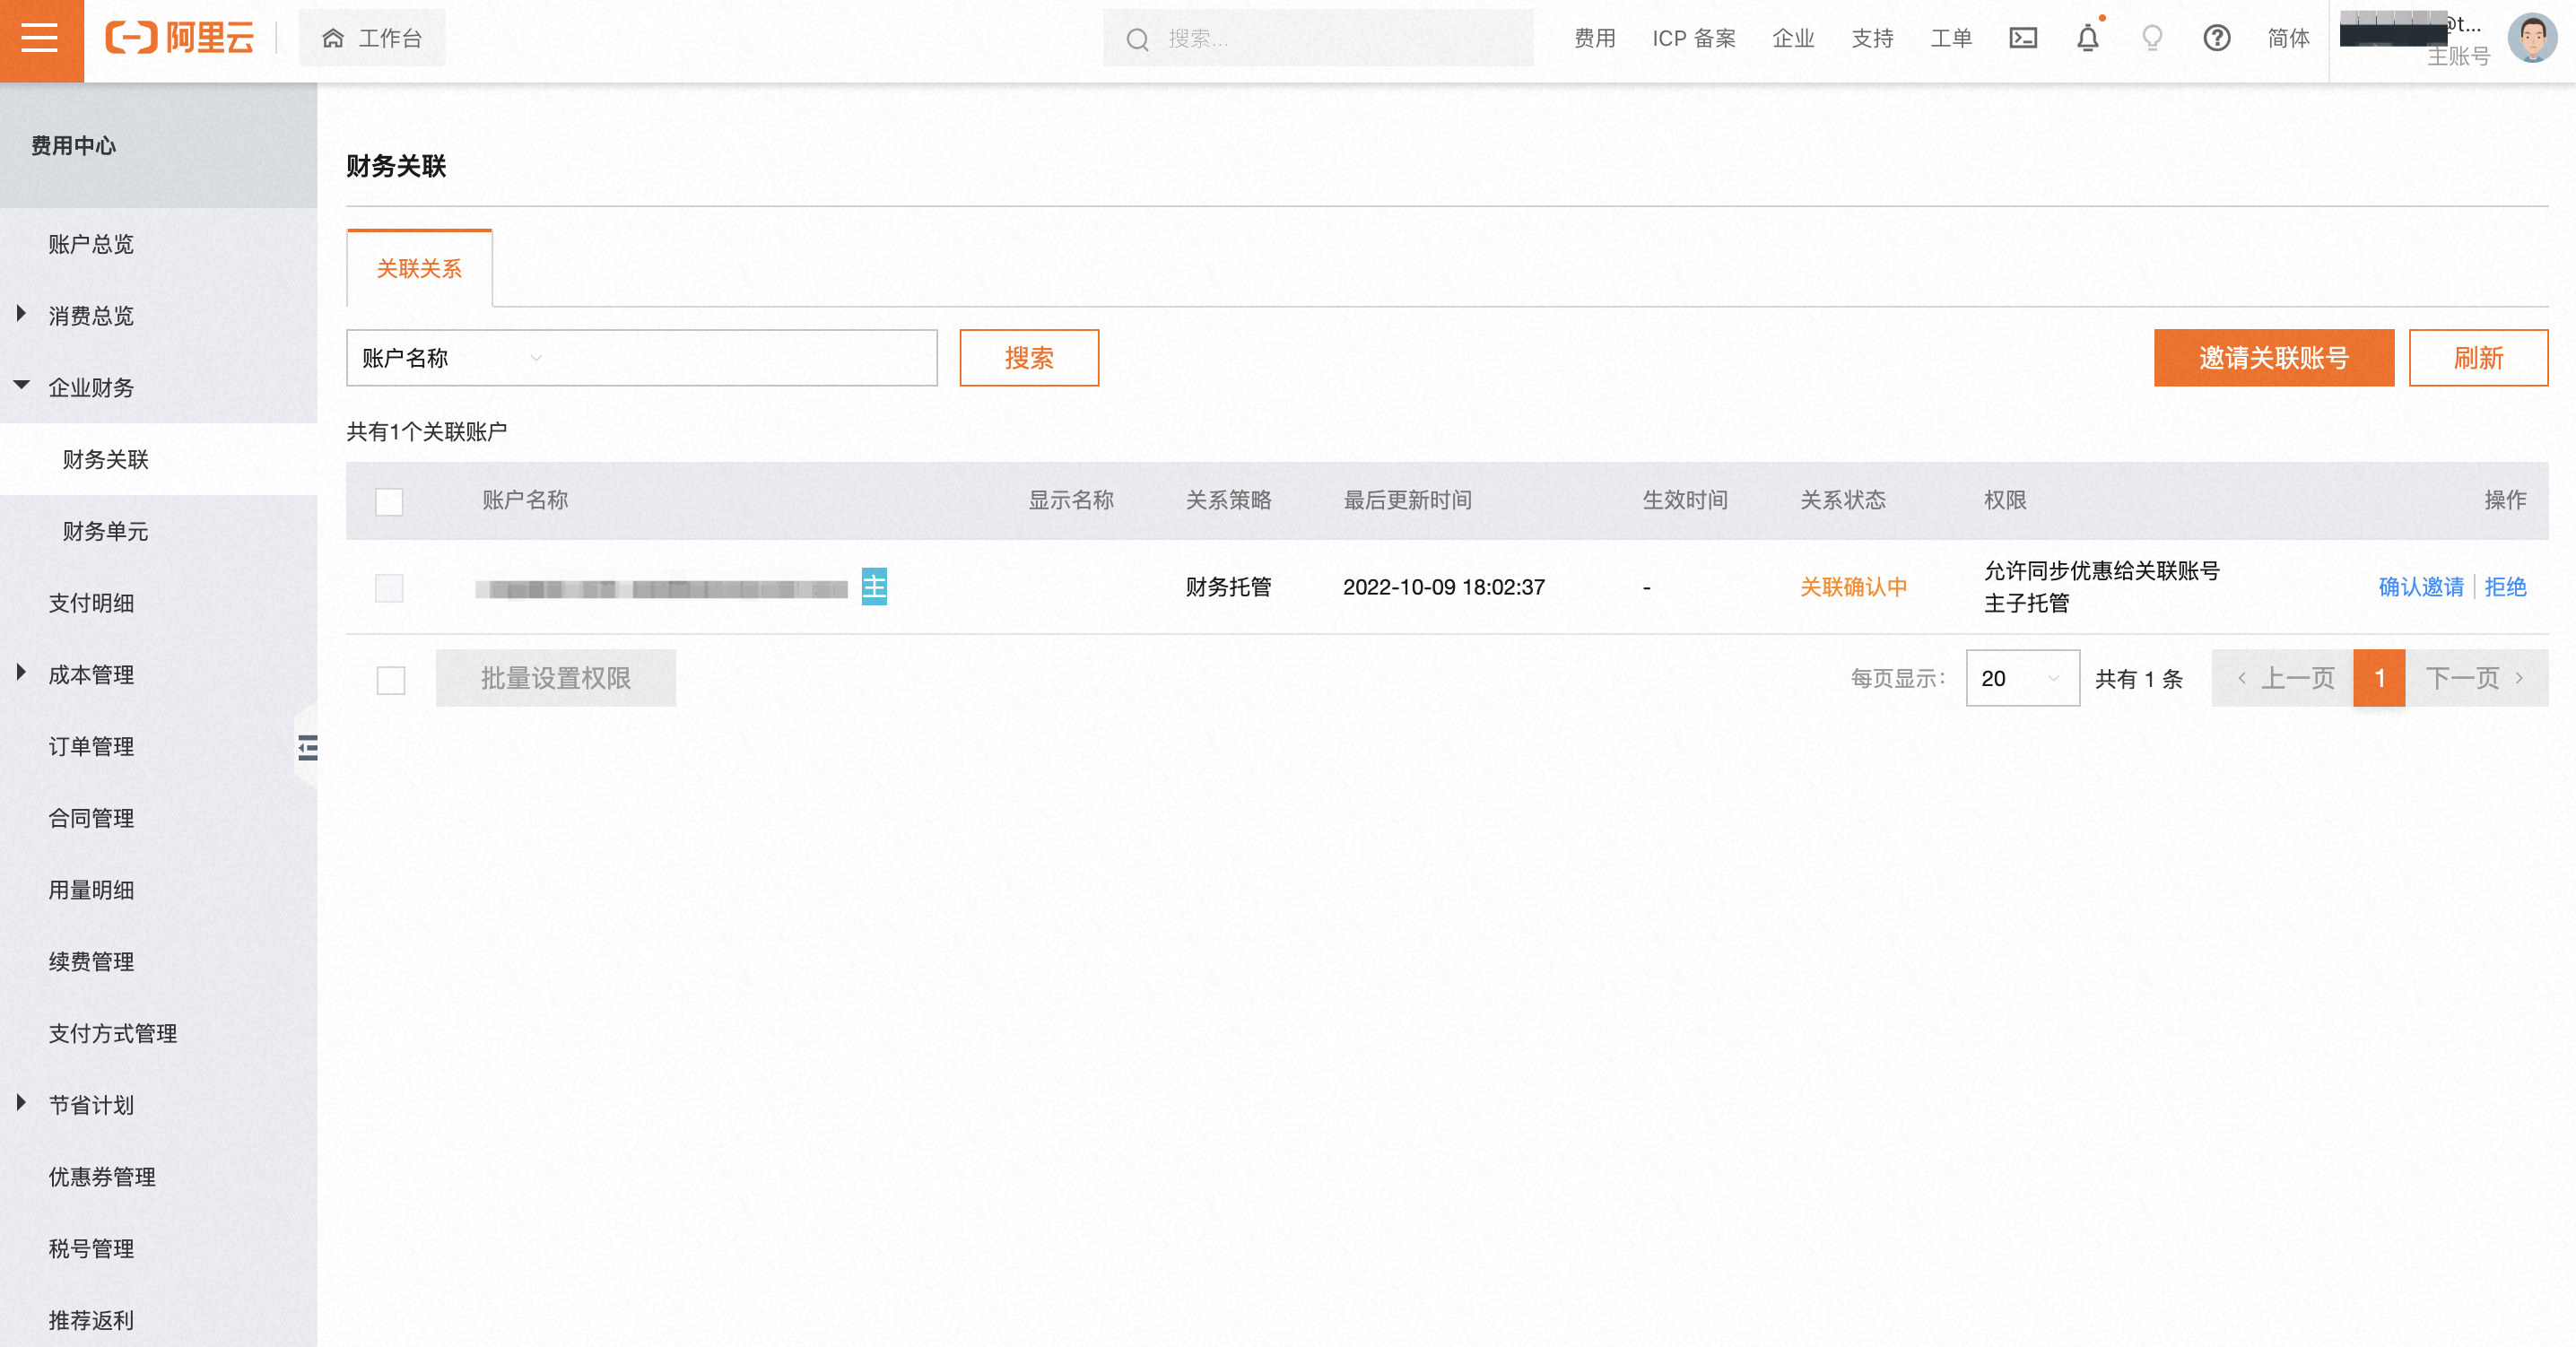
Task: Switch to the 关联关系 tab
Action: (x=419, y=269)
